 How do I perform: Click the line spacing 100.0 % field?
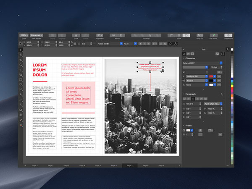pyautogui.click(x=192, y=104)
